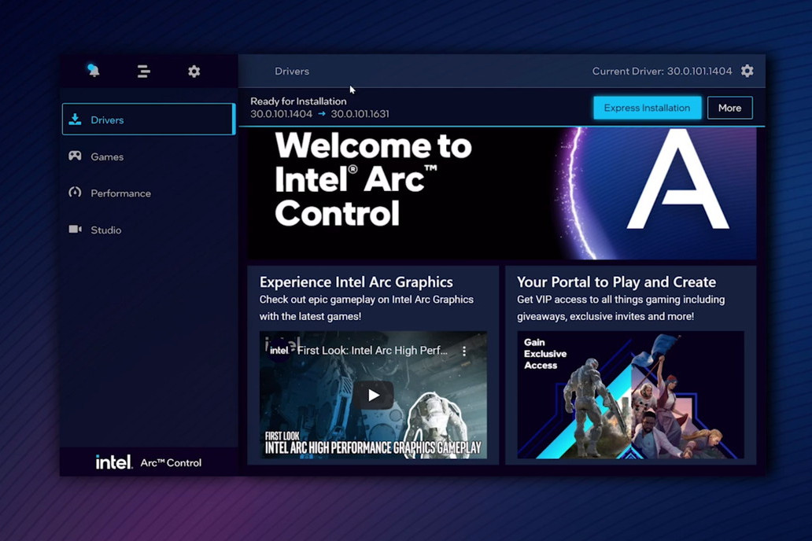812x541 pixels.
Task: Click the Ready for Installation status text
Action: tap(298, 101)
